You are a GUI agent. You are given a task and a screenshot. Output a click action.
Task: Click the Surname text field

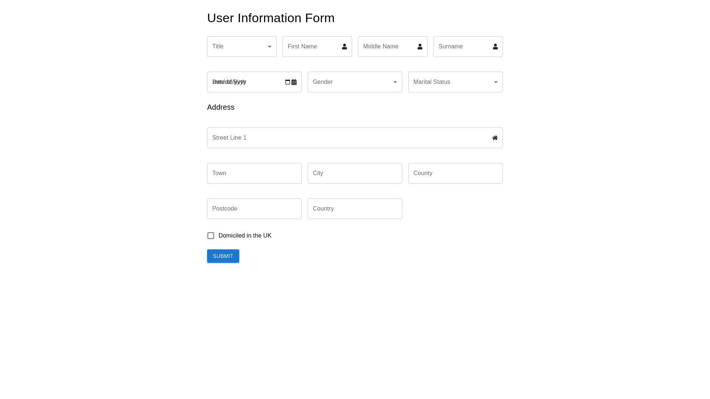pos(463,47)
